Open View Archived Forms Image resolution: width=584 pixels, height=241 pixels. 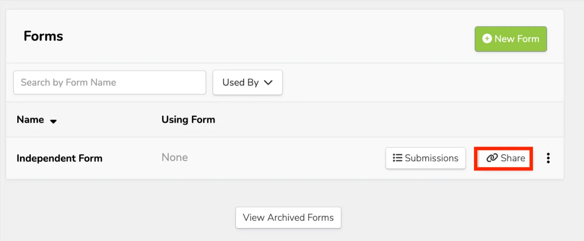tap(288, 218)
